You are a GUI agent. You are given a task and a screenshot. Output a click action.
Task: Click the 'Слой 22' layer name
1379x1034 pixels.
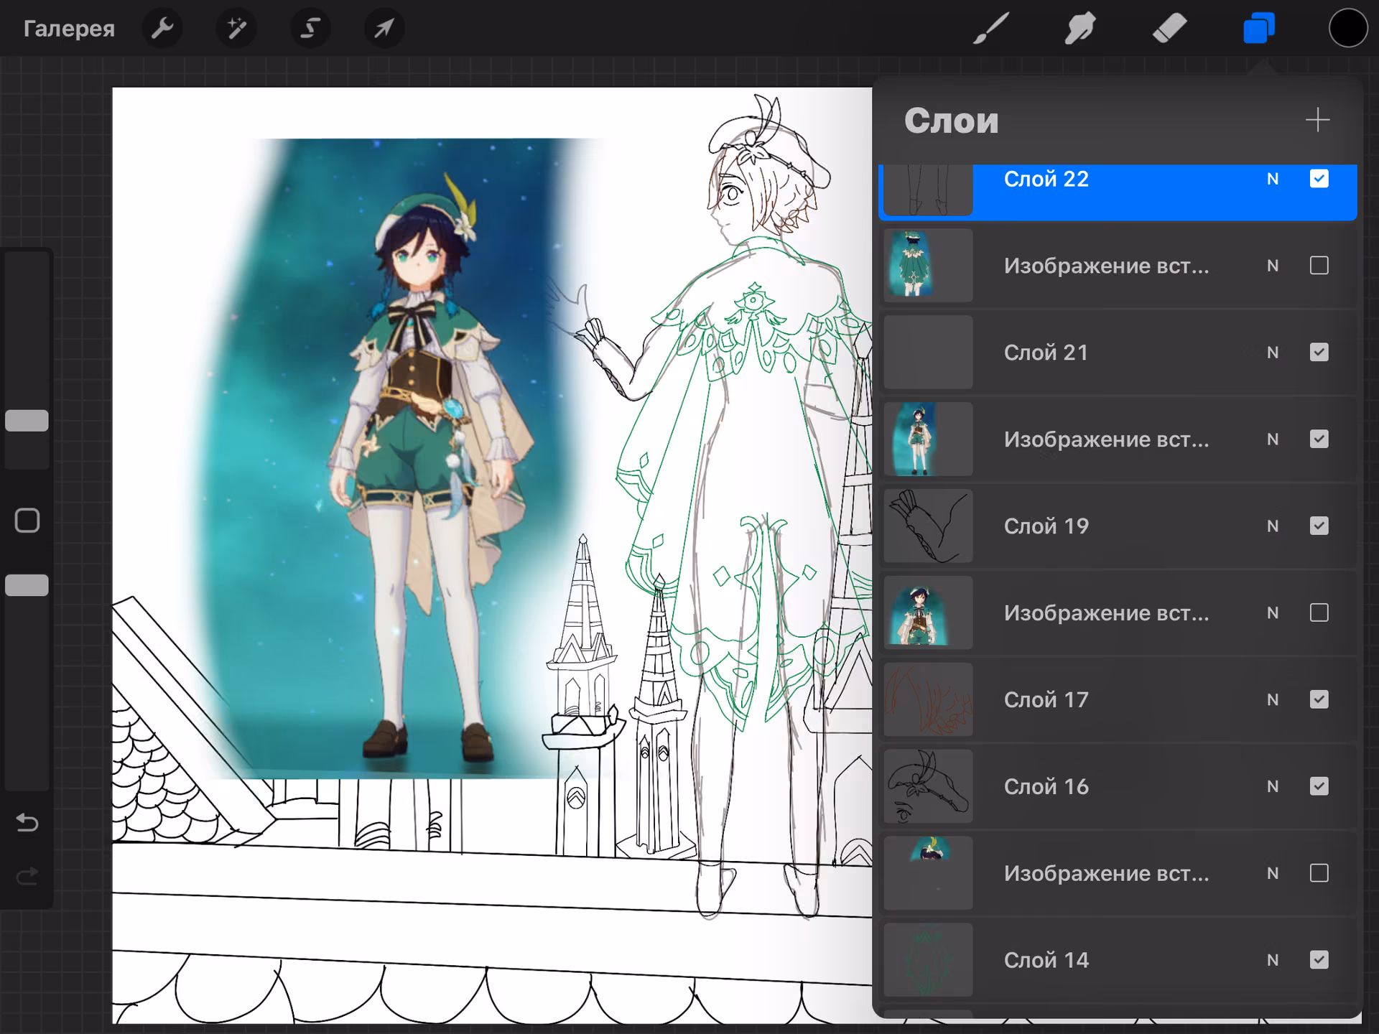[1046, 179]
